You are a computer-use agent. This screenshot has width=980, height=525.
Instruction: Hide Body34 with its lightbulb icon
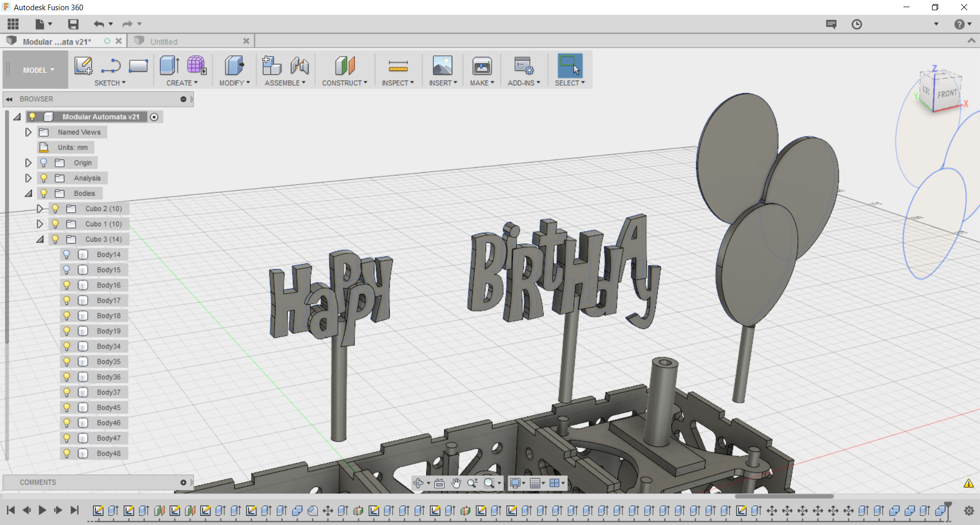[x=66, y=346]
